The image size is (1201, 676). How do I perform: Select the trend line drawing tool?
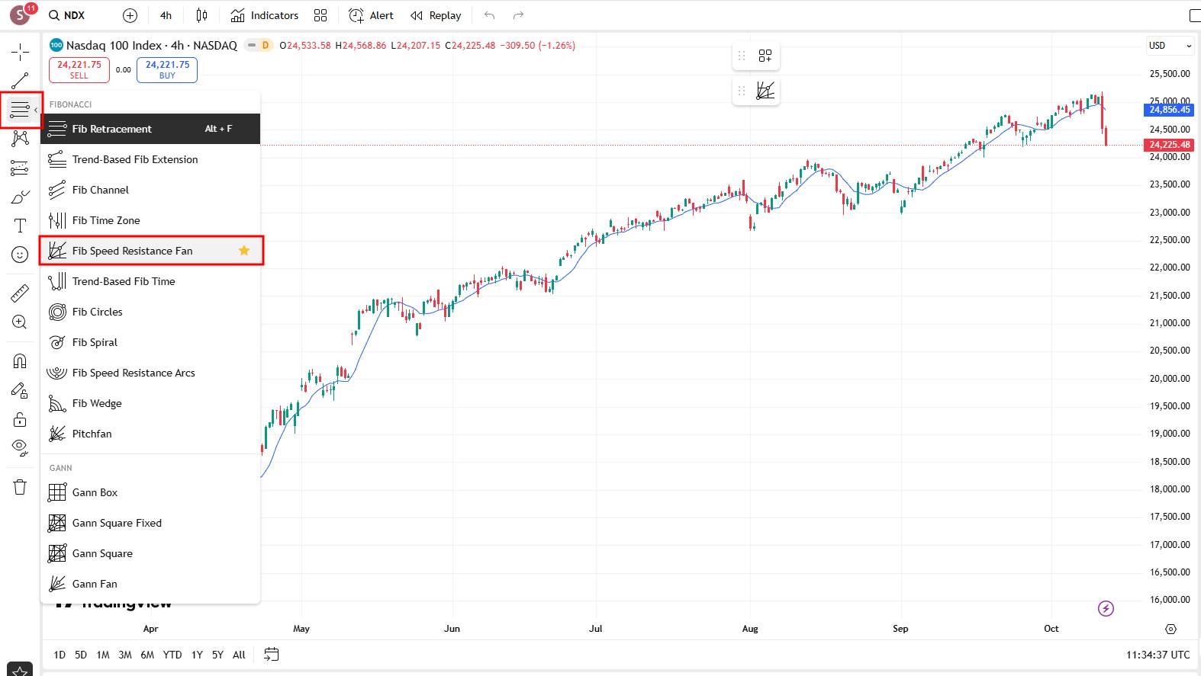20,81
